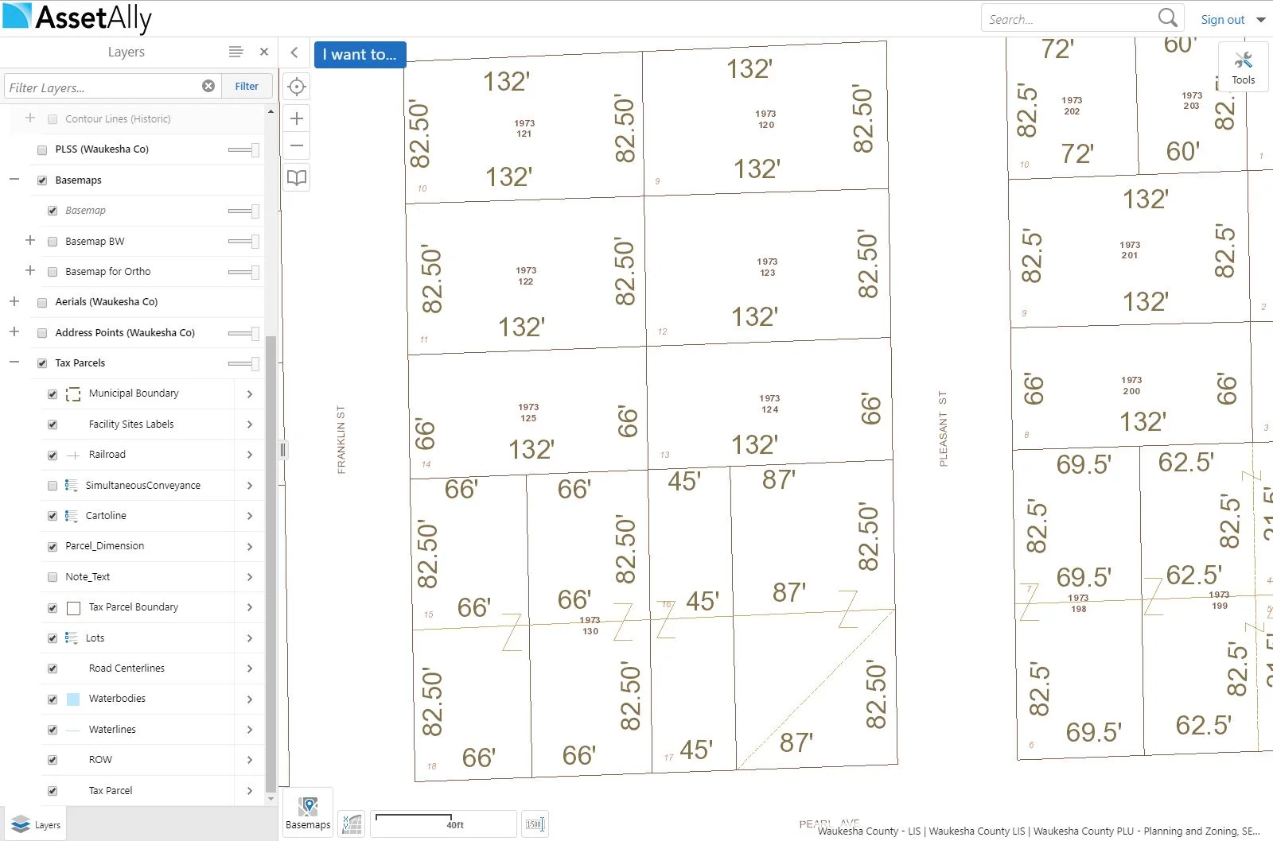Enable the Note_Text layer checkbox
The width and height of the screenshot is (1273, 841).
53,577
